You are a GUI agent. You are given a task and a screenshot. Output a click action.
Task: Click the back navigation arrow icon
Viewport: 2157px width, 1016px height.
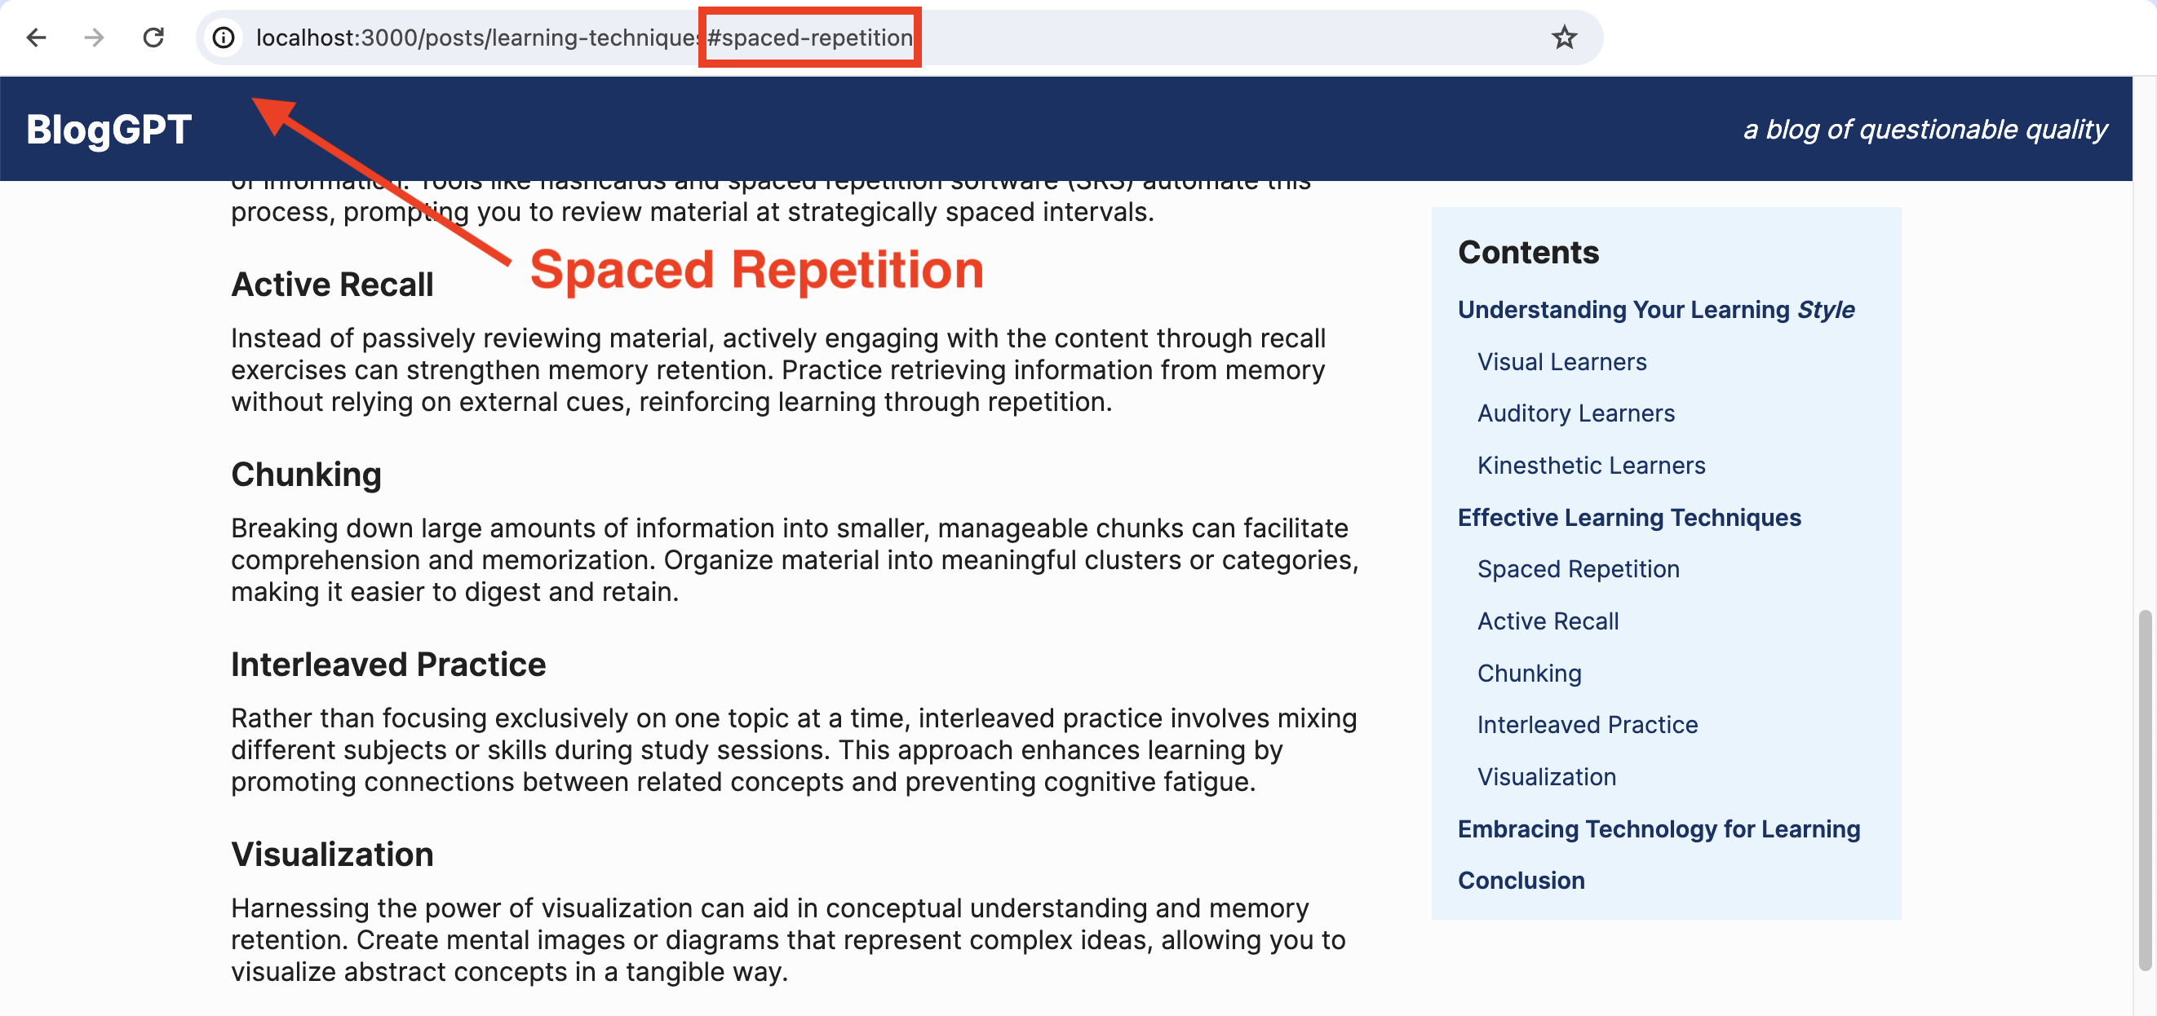pos(38,38)
